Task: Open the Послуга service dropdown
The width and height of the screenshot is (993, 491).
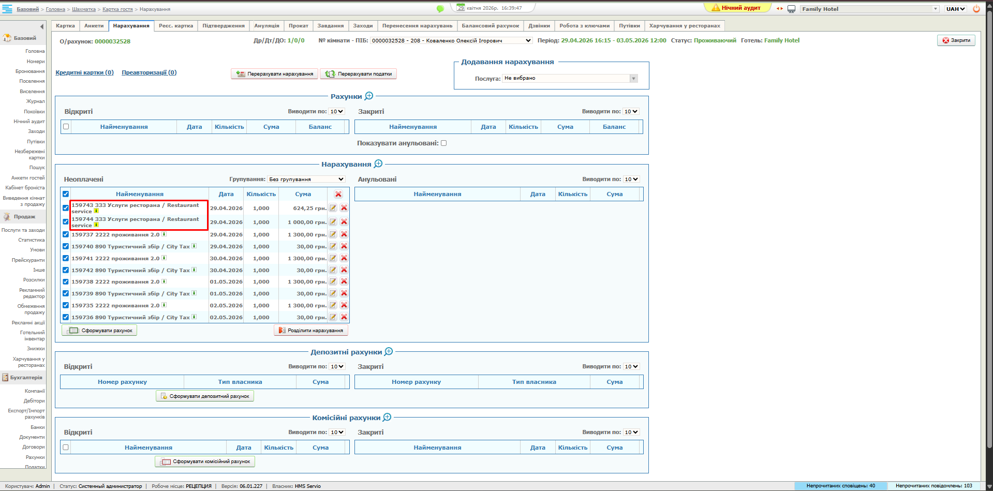Action: point(570,78)
